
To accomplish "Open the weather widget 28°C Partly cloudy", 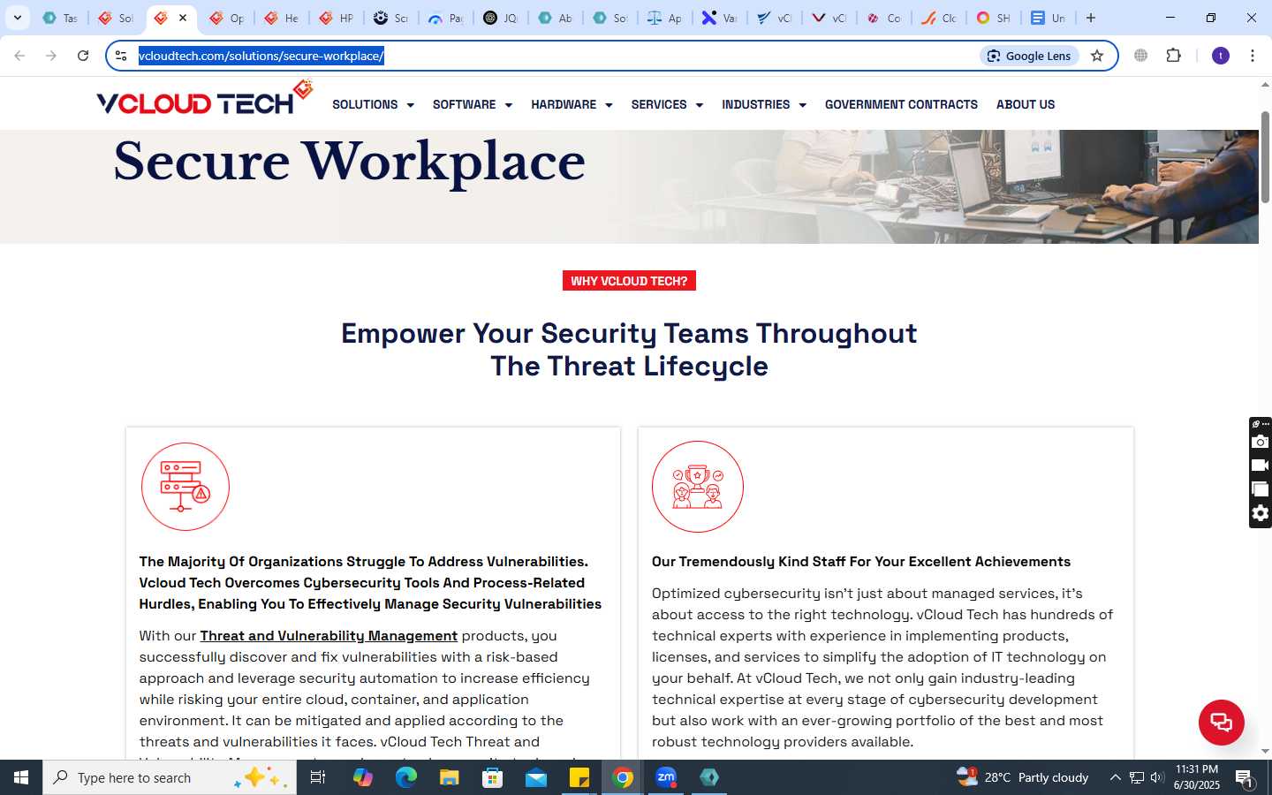I will pos(1023,777).
